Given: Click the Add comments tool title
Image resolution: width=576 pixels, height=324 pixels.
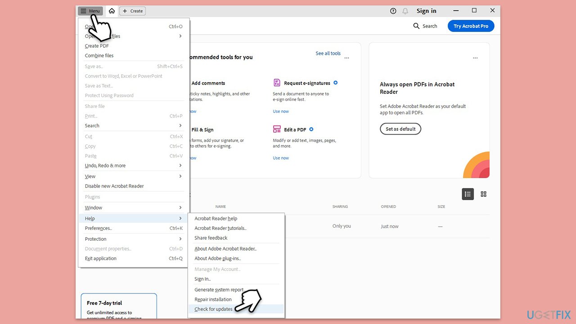Looking at the screenshot, I should pos(208,83).
